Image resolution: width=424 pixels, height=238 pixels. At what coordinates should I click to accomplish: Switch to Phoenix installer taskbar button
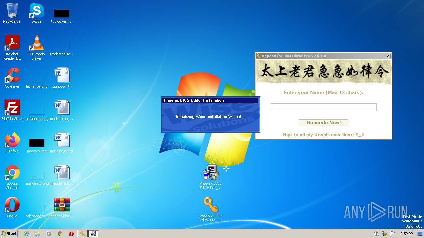coord(93,234)
